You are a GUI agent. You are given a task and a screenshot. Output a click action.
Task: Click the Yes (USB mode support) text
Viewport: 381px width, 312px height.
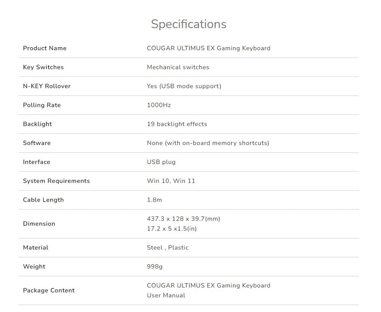coord(184,86)
